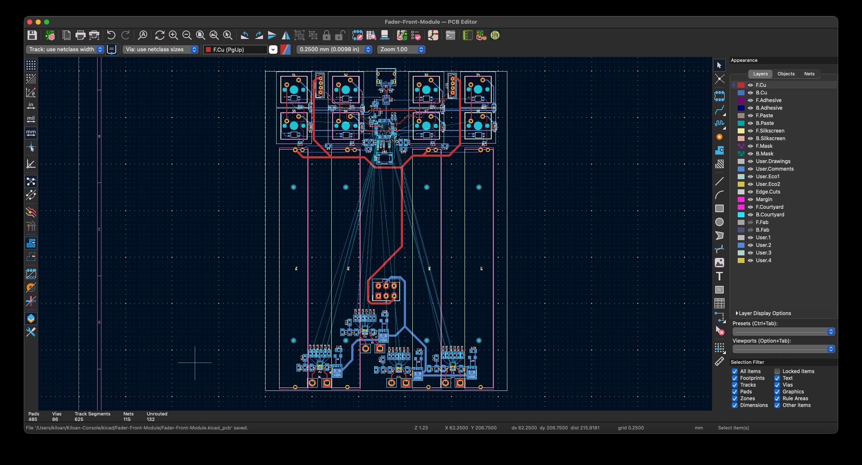The image size is (862, 465).
Task: Select the Edge.Cuts layer row
Action: pos(768,192)
